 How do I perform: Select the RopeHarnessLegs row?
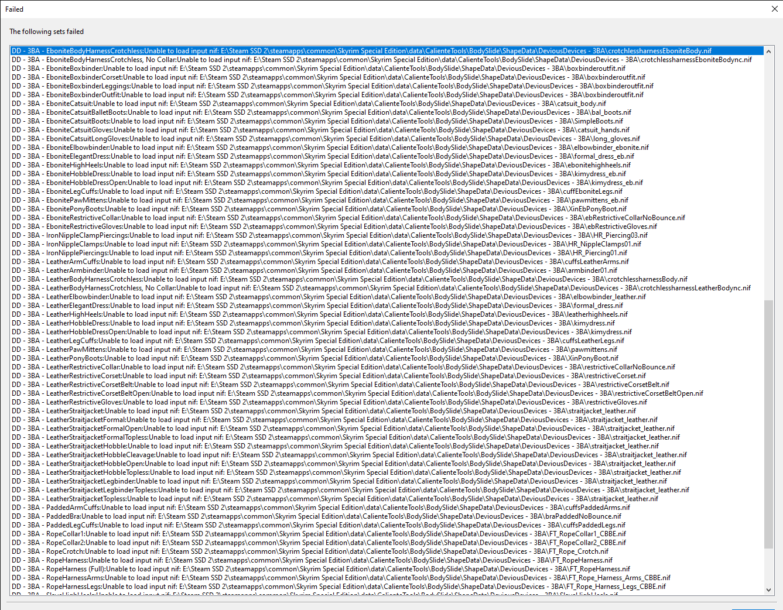[x=387, y=587]
